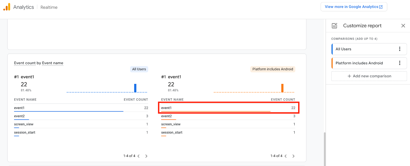The height and width of the screenshot is (166, 410).
Task: Click the Google Analytics logo icon
Action: pyautogui.click(x=7, y=7)
